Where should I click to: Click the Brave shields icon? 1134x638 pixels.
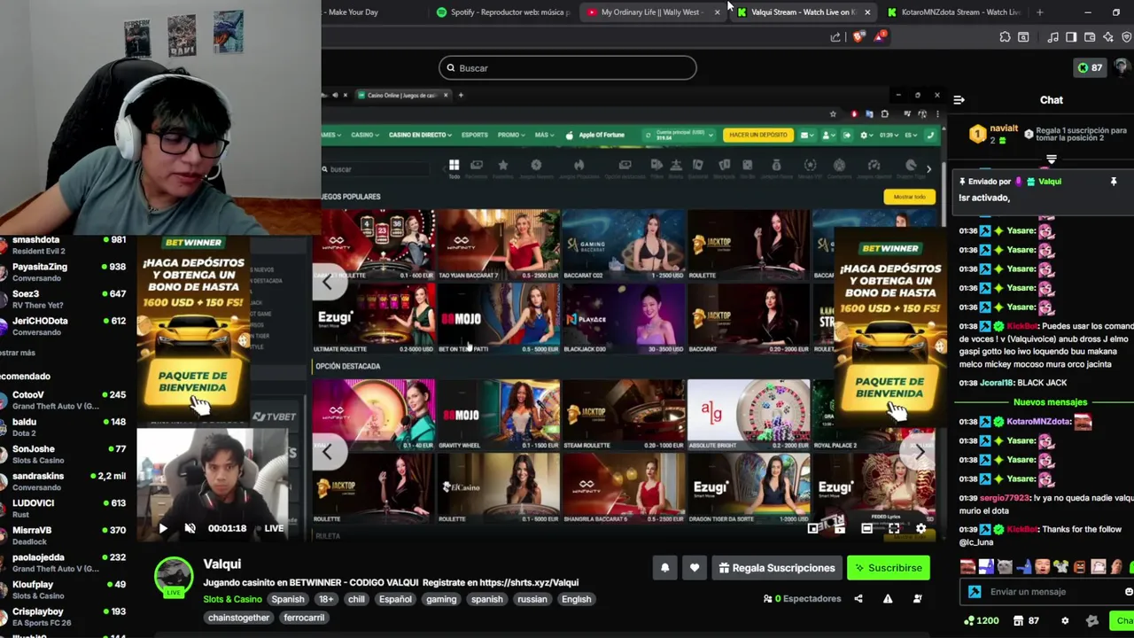858,37
